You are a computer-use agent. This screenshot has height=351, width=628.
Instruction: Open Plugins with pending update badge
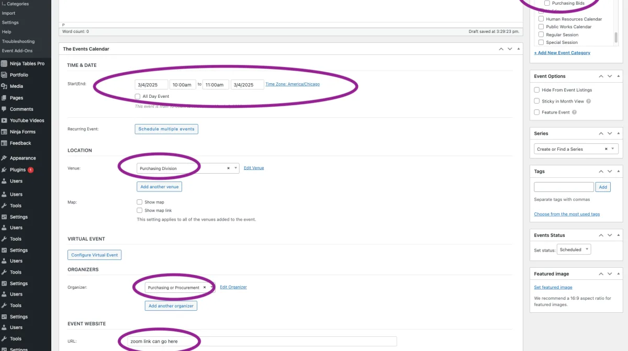pyautogui.click(x=18, y=169)
